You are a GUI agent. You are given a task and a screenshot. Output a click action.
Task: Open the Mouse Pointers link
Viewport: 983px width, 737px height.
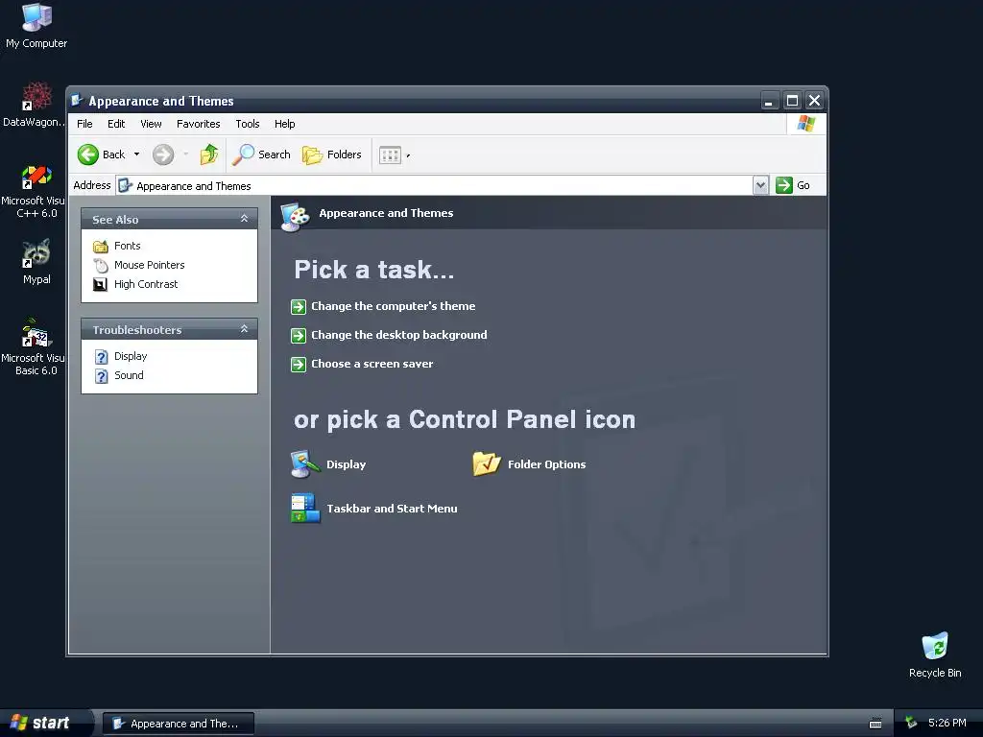(149, 265)
